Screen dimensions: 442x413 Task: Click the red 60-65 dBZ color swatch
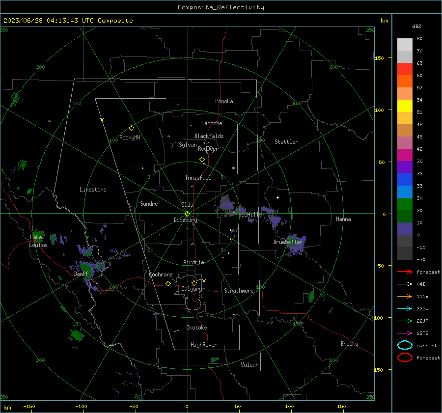(405, 69)
